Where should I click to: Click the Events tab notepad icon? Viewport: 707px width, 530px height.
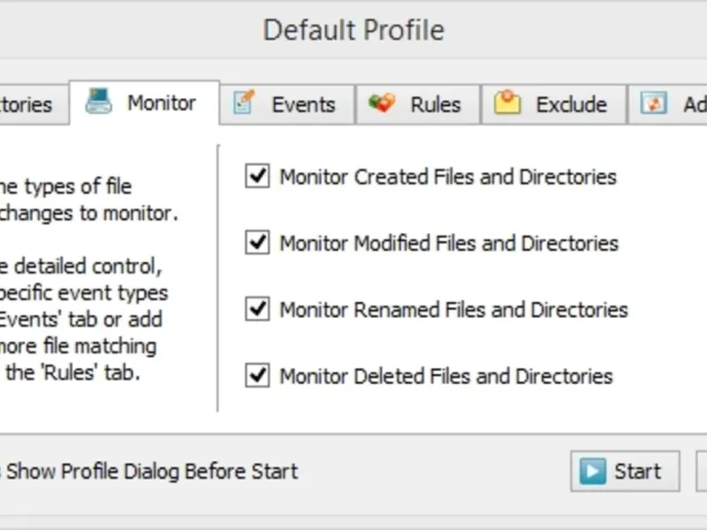(x=244, y=103)
